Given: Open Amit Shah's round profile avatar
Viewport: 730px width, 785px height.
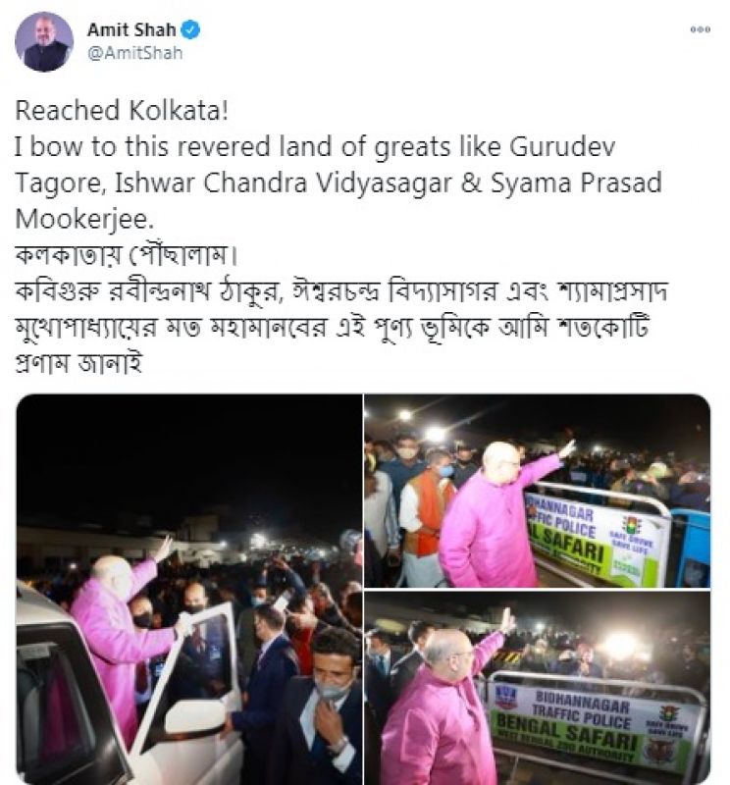Looking at the screenshot, I should pyautogui.click(x=44, y=42).
